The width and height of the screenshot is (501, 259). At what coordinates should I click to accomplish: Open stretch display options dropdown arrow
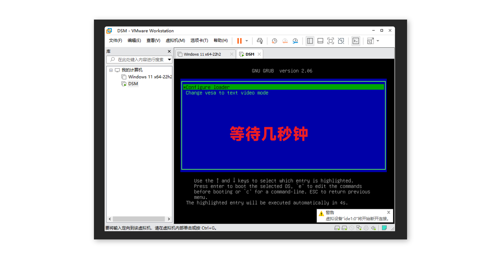coord(378,41)
